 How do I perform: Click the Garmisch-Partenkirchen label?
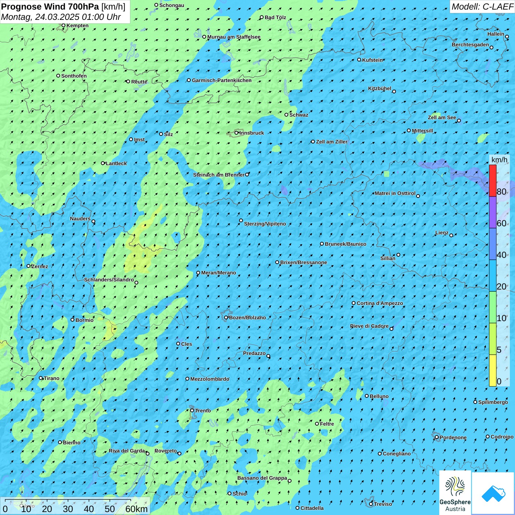tap(222, 80)
